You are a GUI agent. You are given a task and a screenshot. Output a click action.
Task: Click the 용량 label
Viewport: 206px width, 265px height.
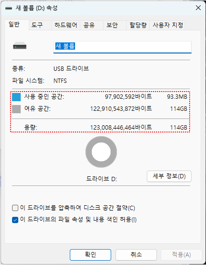point(30,127)
